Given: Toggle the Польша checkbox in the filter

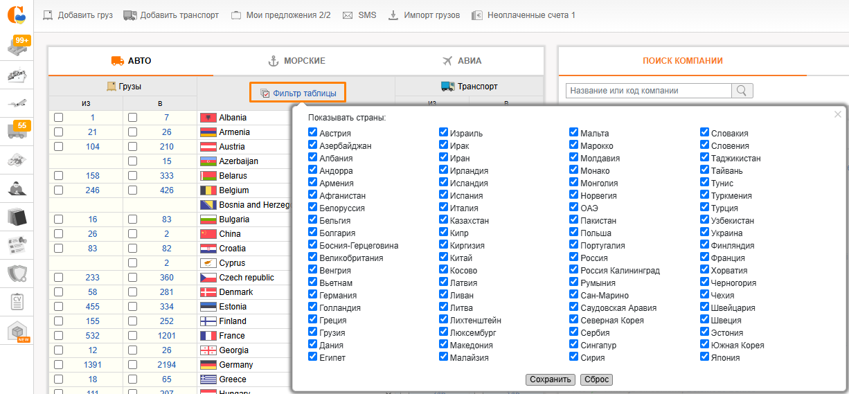Looking at the screenshot, I should (x=574, y=233).
